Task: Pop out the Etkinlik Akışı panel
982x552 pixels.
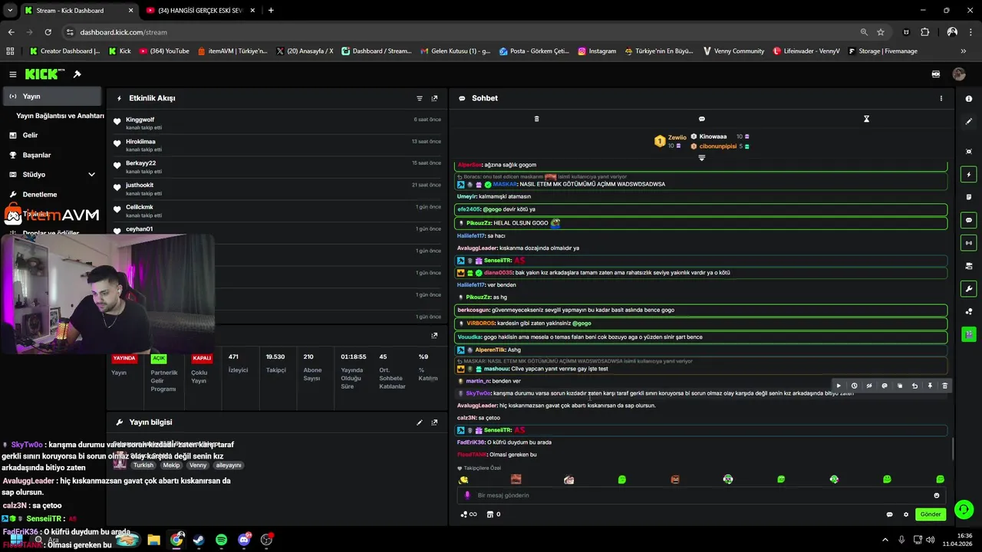Action: point(434,98)
